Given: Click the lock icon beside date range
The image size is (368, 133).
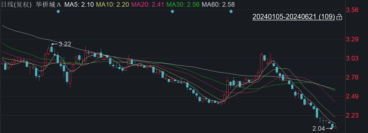Looking at the screenshot, I should (x=339, y=17).
